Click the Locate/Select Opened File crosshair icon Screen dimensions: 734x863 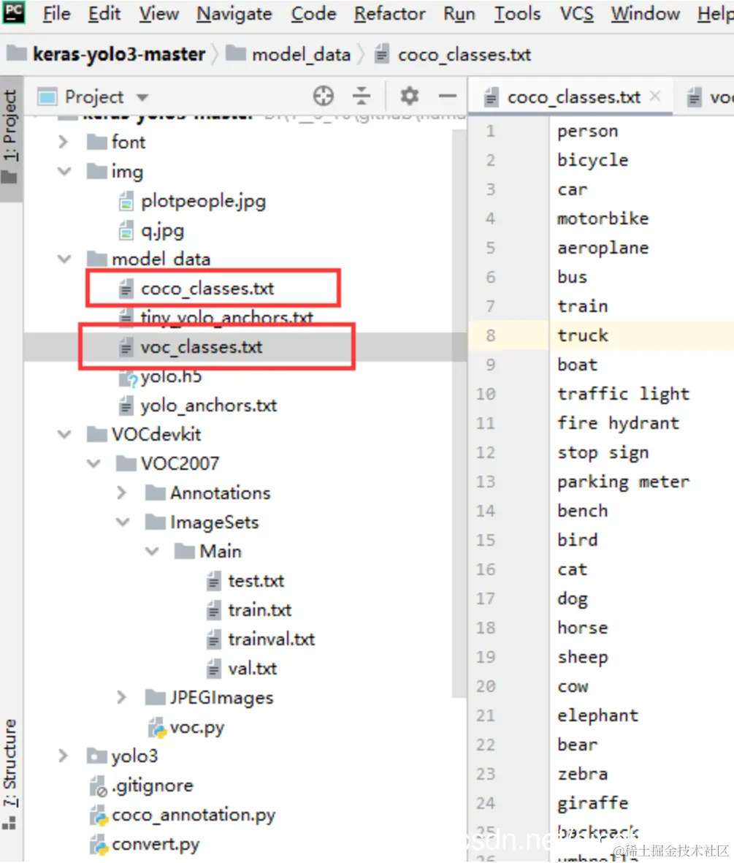[324, 96]
